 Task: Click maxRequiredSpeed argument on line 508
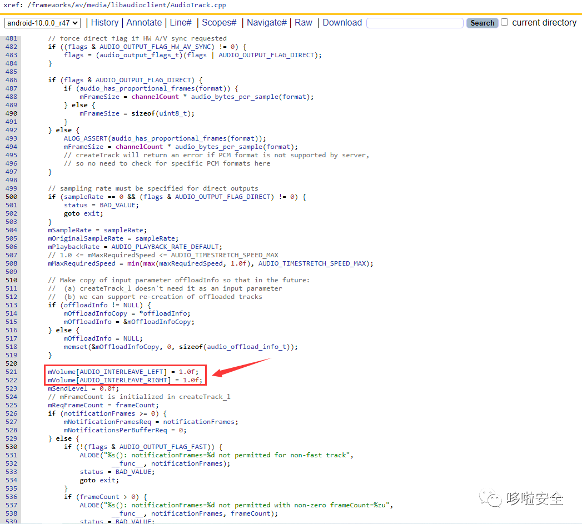191,263
